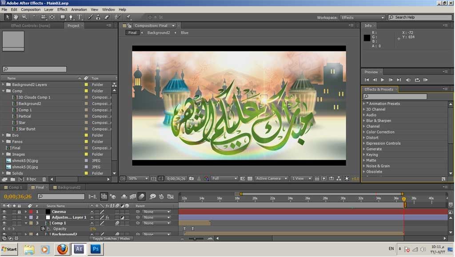This screenshot has height=257, width=455.
Task: Open the Full resolution dropdown
Action: tap(224, 179)
